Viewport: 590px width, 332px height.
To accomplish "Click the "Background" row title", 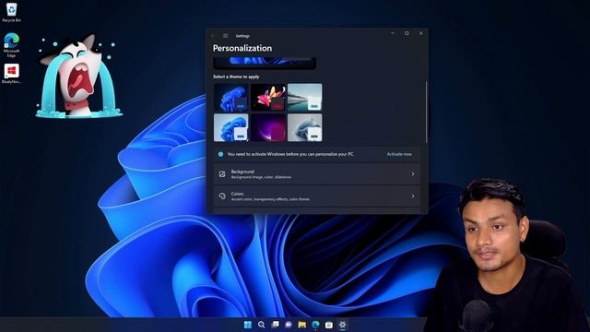I will tap(242, 172).
